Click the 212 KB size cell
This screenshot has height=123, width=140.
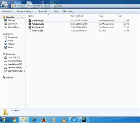pos(126,21)
